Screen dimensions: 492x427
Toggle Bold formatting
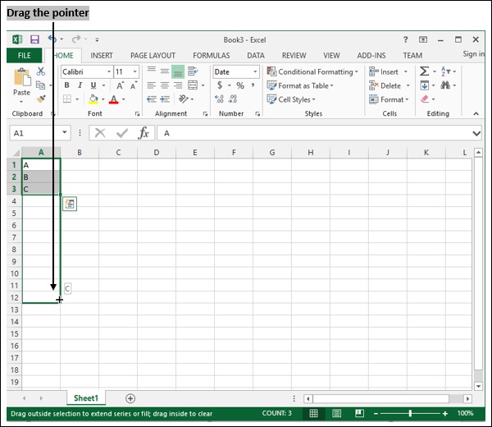[x=67, y=85]
